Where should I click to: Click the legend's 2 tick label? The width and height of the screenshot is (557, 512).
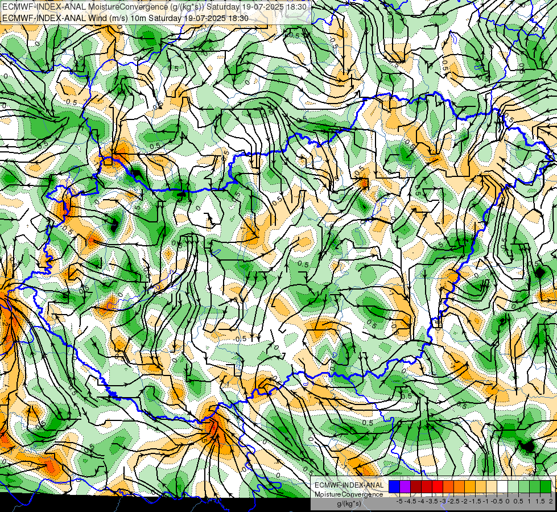(x=551, y=501)
